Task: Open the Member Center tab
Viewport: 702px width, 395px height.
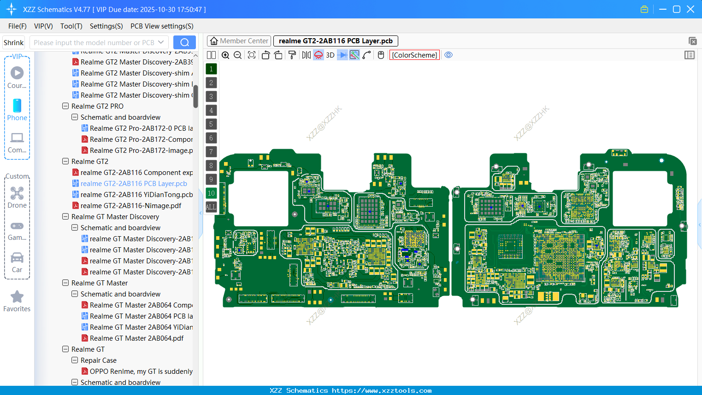Action: click(x=239, y=41)
